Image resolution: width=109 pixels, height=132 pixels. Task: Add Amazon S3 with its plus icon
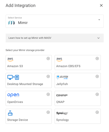click(x=48, y=58)
